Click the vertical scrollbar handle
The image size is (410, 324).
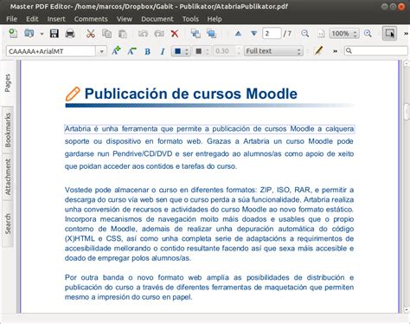[x=407, y=112]
